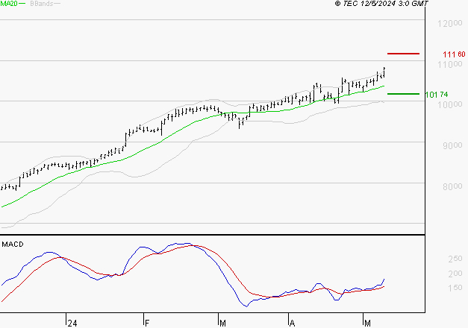Click the MACD panel title
Screen dimensions: 468x328
[x=13, y=245]
